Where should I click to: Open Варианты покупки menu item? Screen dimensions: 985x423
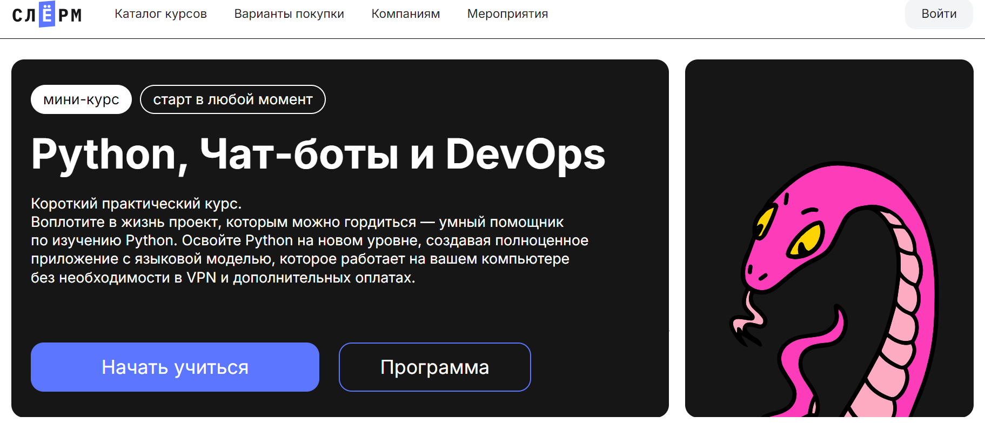click(x=289, y=14)
